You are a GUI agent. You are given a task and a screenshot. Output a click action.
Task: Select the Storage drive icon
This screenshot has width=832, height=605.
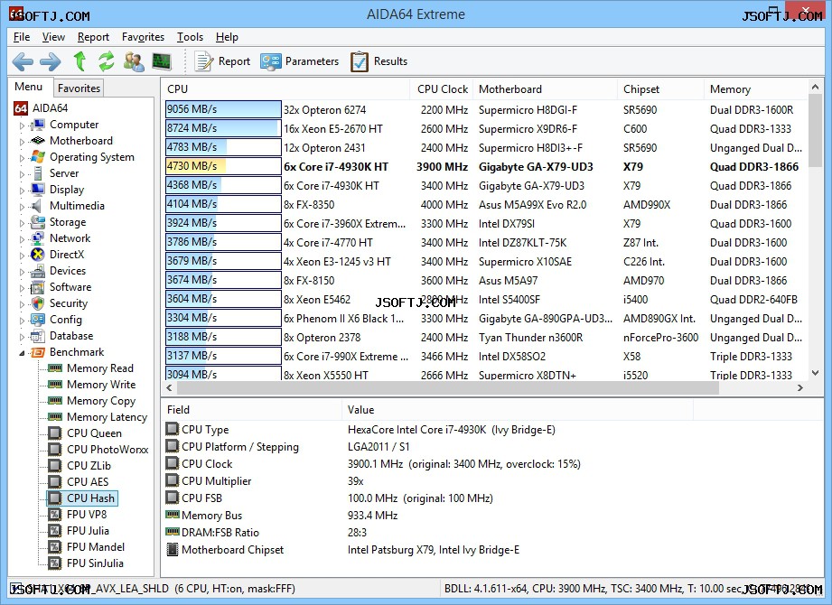[38, 221]
